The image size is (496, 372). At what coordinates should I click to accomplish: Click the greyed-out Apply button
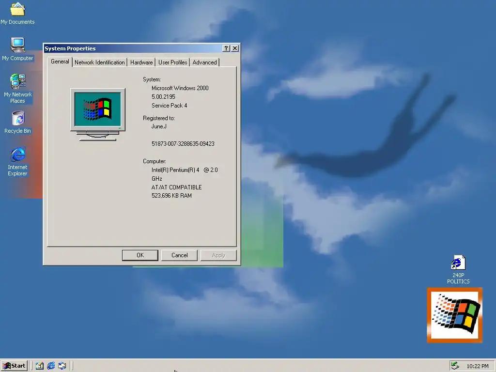[x=218, y=255]
